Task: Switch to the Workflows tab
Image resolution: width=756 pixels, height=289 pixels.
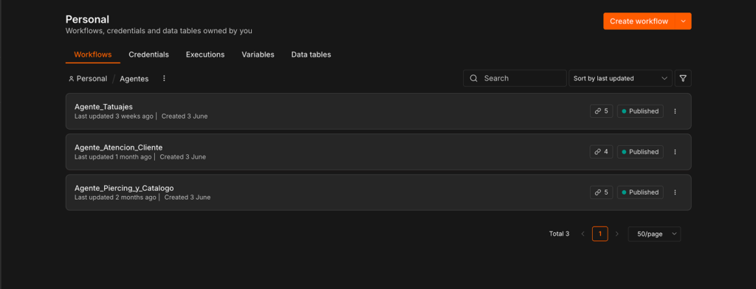Action: point(92,55)
